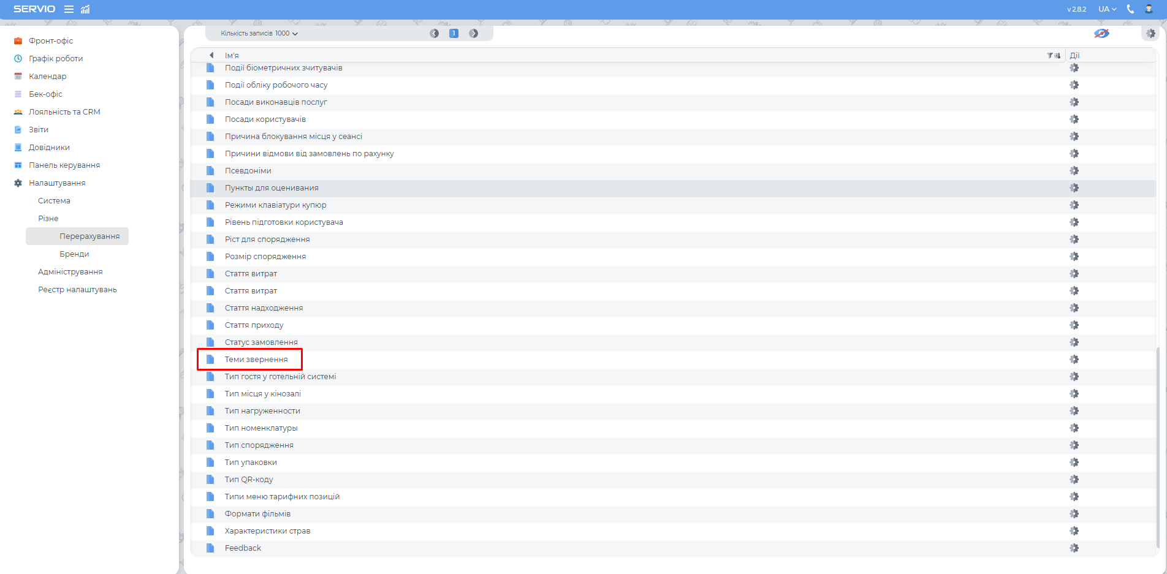
Task: Go to previous page arrow in pagination
Action: tap(435, 34)
